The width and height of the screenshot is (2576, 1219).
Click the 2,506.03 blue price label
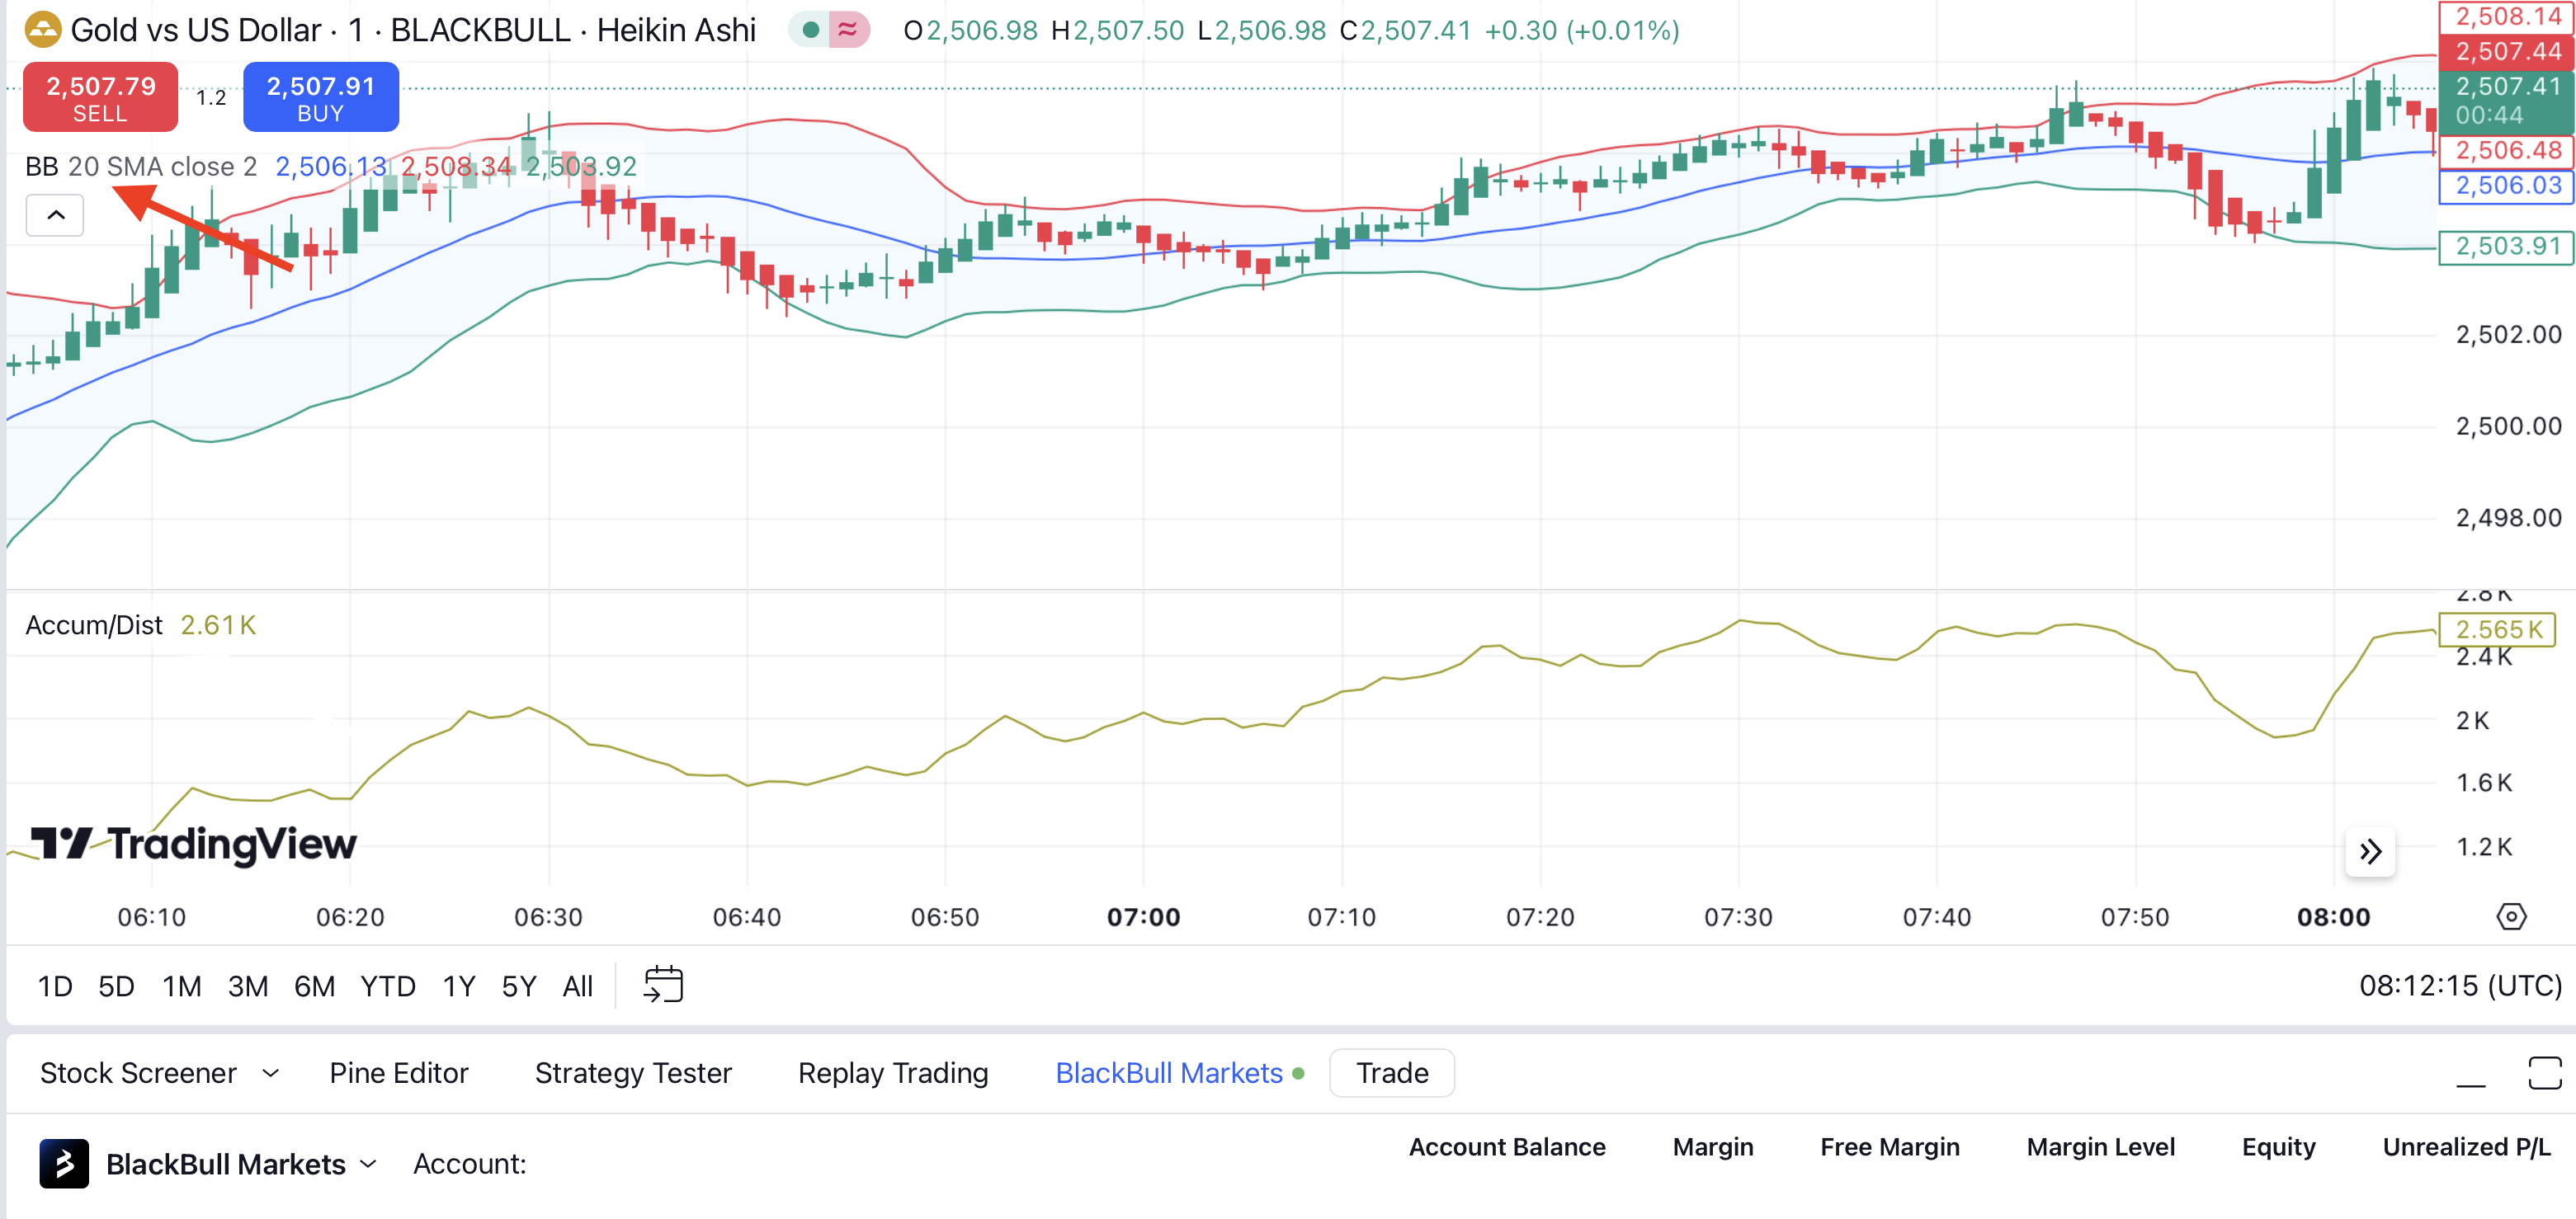point(2506,186)
